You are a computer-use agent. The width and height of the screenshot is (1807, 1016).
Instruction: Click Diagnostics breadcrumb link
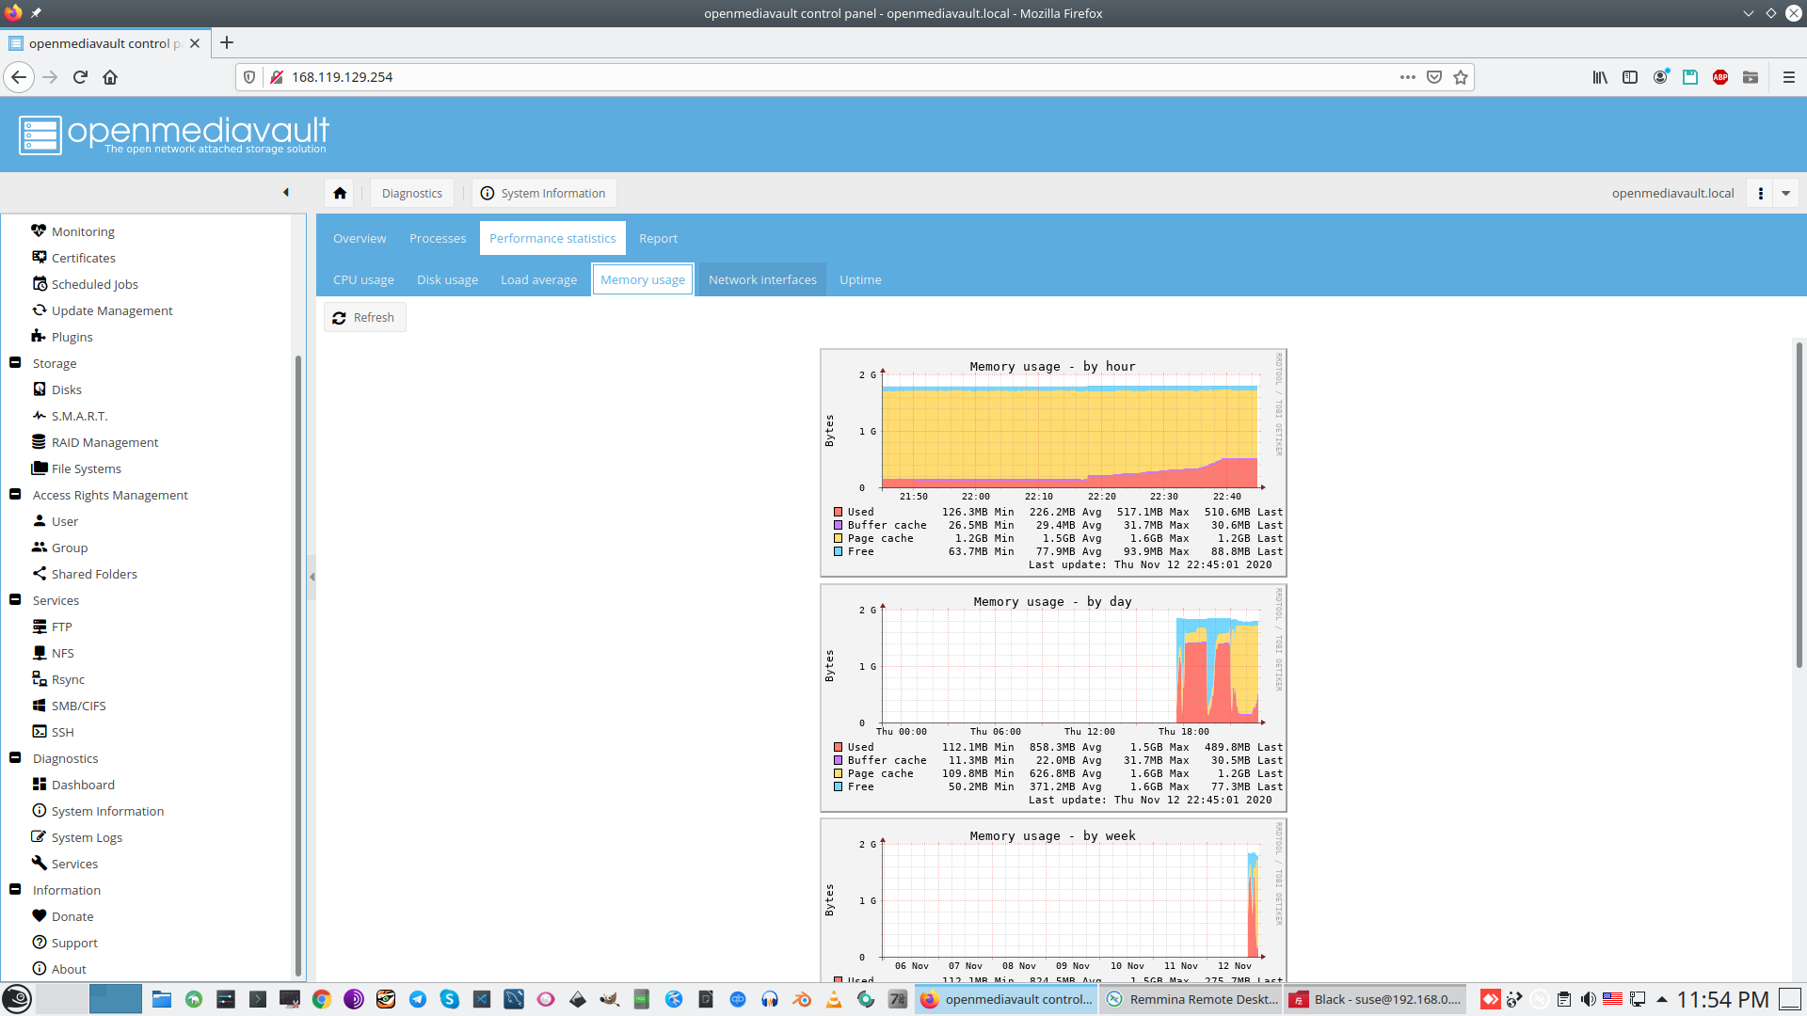pos(411,193)
